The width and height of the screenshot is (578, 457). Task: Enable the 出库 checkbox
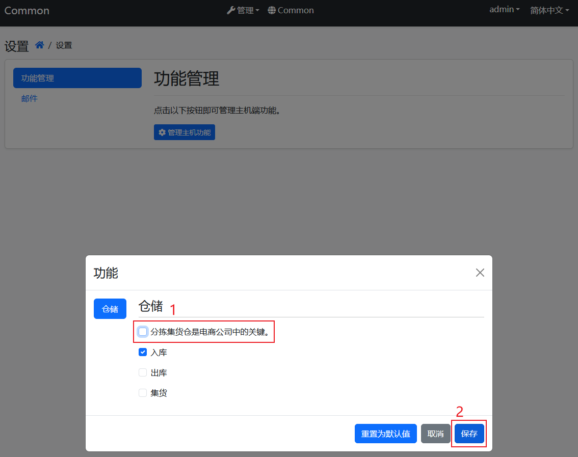point(143,372)
